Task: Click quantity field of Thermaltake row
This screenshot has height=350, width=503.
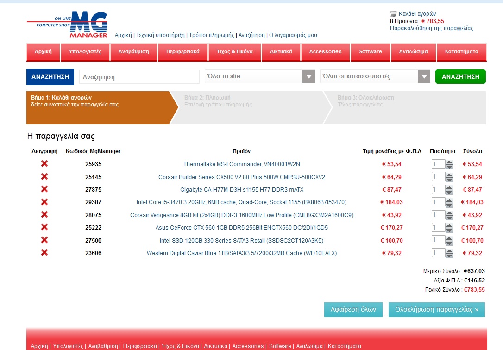Action: click(x=438, y=164)
